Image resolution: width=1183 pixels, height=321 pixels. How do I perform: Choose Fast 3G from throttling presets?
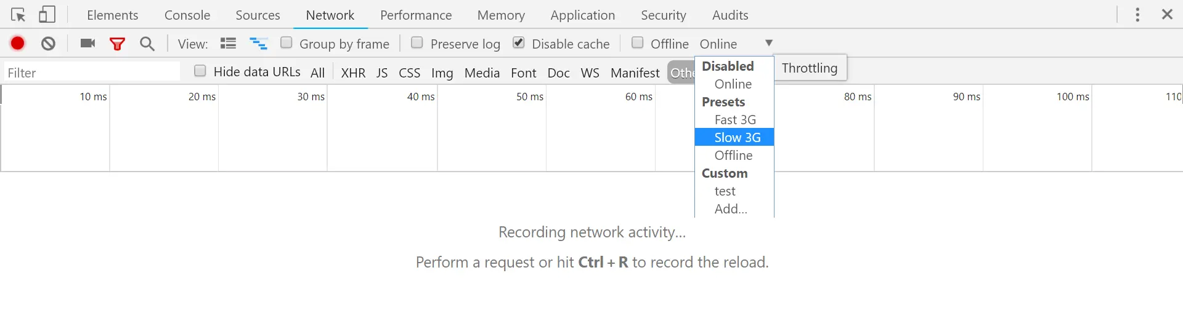tap(734, 120)
